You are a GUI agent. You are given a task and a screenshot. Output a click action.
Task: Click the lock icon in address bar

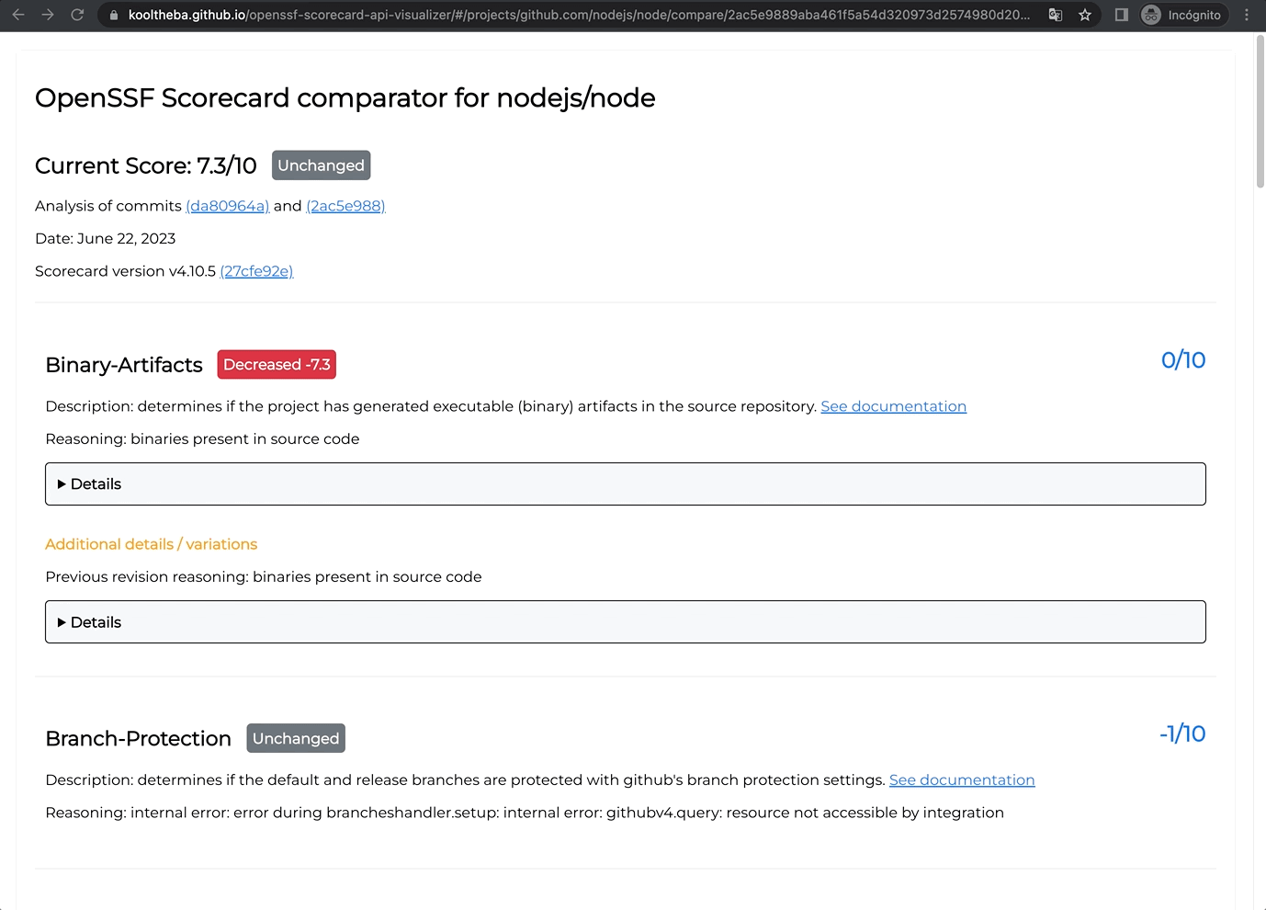point(114,16)
